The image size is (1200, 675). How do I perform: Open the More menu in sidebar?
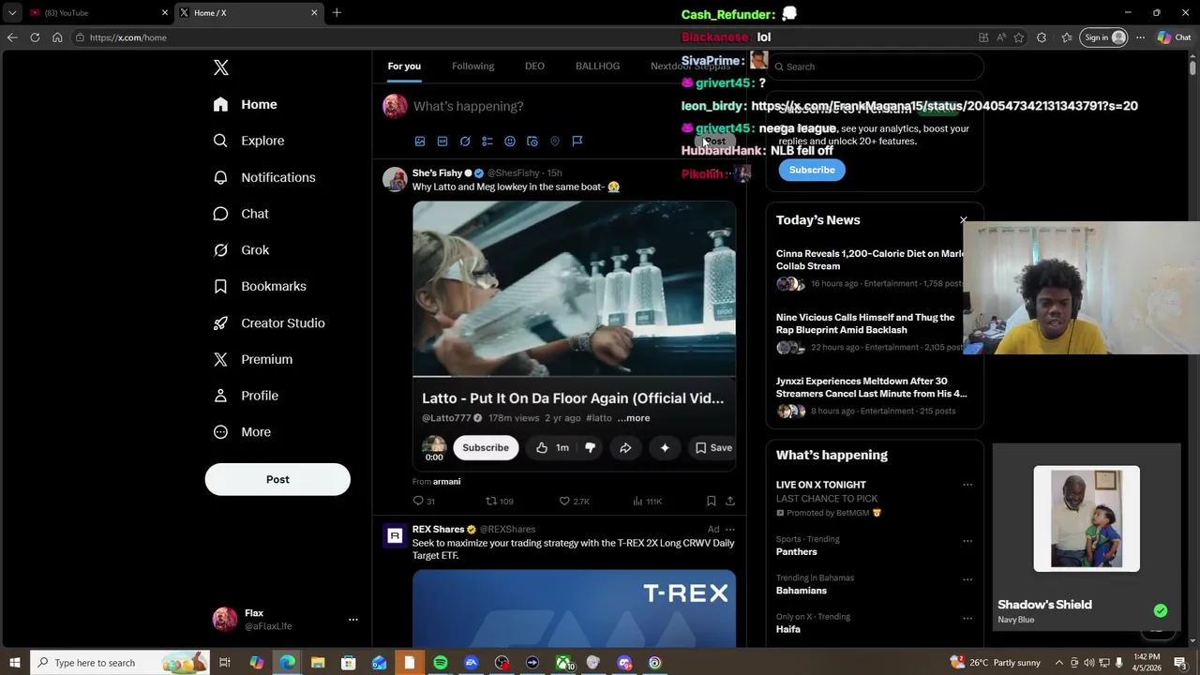coord(243,432)
